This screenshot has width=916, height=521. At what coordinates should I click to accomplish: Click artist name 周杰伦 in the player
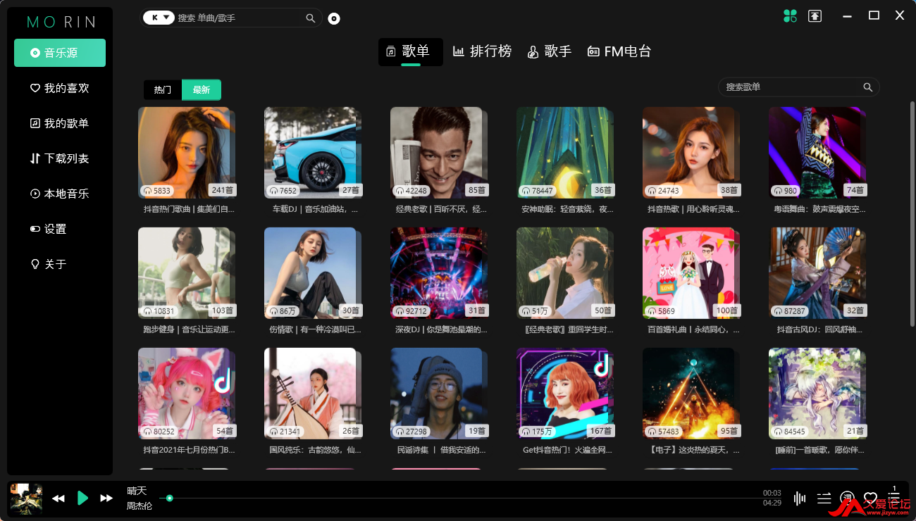click(x=140, y=506)
